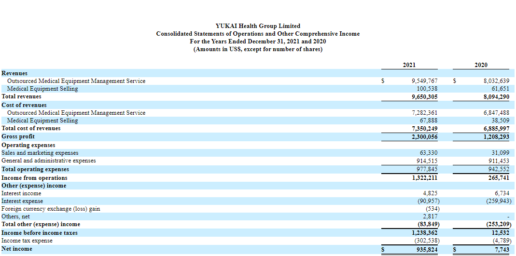Screen dimensions: 516x256
Task: Select 'Foreign currency exchange (loss) gain' label
Action: [x=51, y=209]
